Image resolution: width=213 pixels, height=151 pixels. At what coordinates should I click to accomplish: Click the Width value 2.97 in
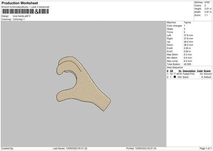(x=208, y=12)
